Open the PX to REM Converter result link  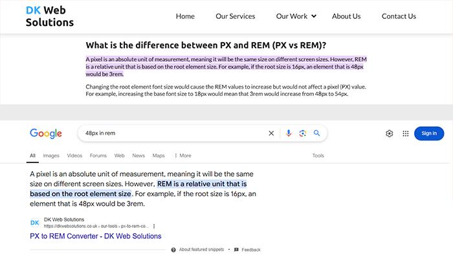coord(96,236)
